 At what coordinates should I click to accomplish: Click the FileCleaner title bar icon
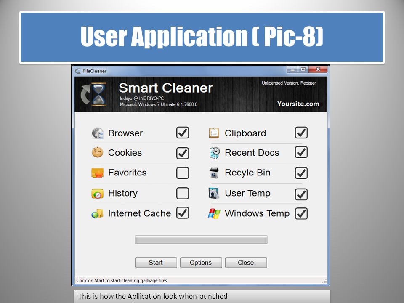(x=78, y=71)
